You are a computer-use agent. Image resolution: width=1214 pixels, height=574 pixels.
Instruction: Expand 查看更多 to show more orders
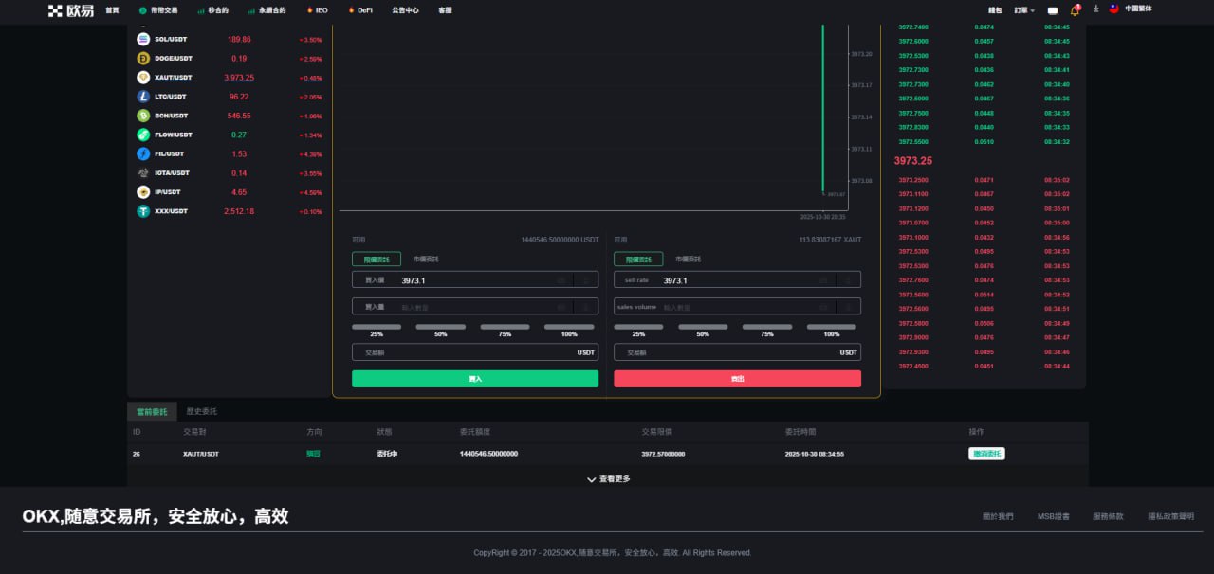(608, 479)
